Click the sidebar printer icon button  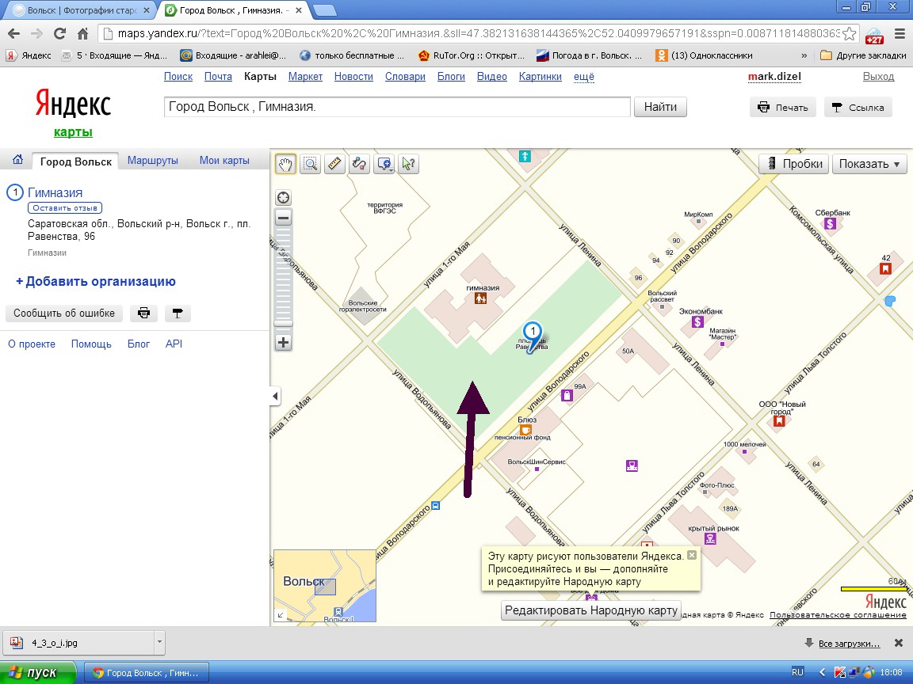[x=143, y=313]
